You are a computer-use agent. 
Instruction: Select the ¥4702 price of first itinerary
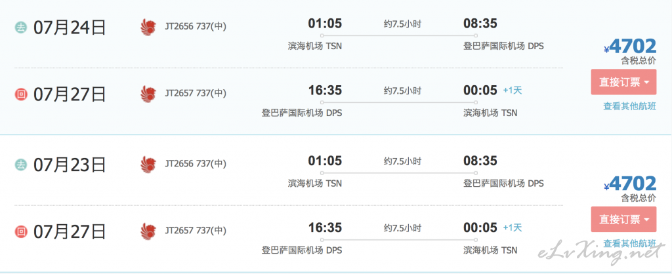point(630,47)
